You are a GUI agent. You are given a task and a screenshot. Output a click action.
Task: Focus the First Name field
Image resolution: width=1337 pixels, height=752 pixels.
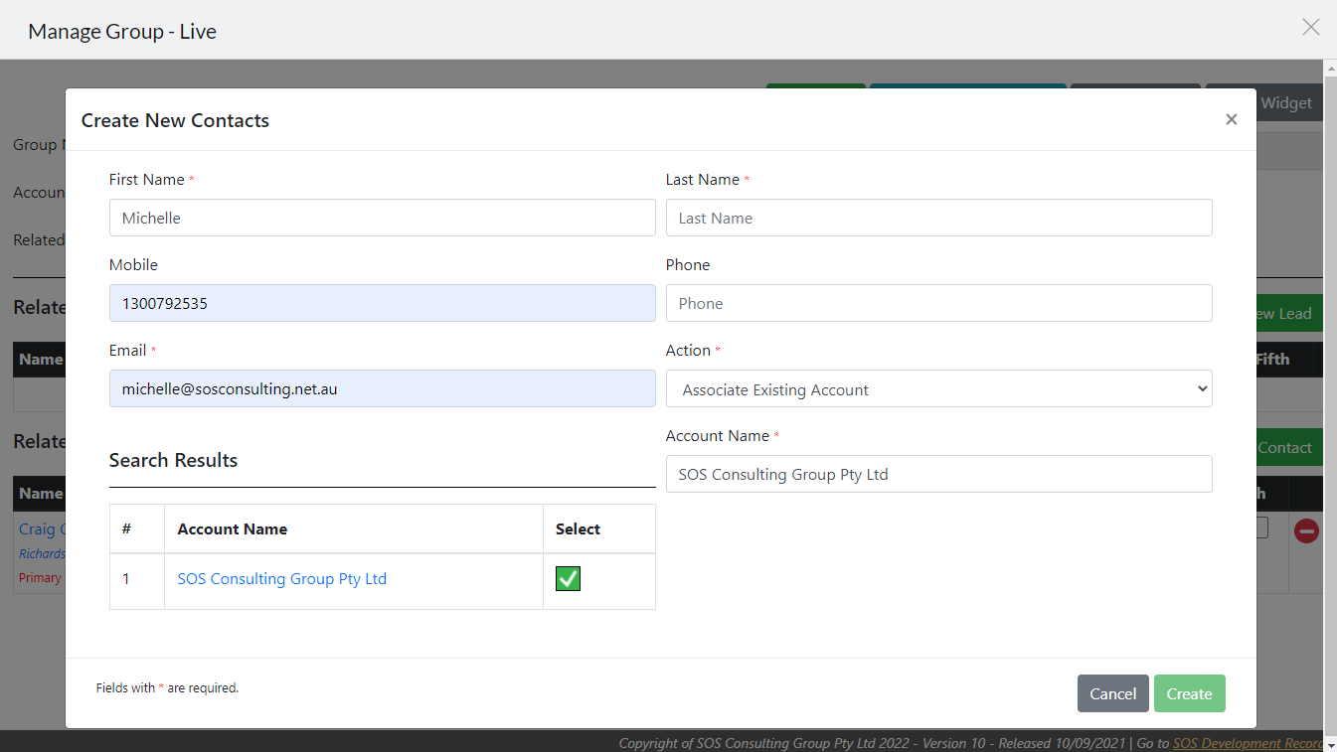[382, 218]
